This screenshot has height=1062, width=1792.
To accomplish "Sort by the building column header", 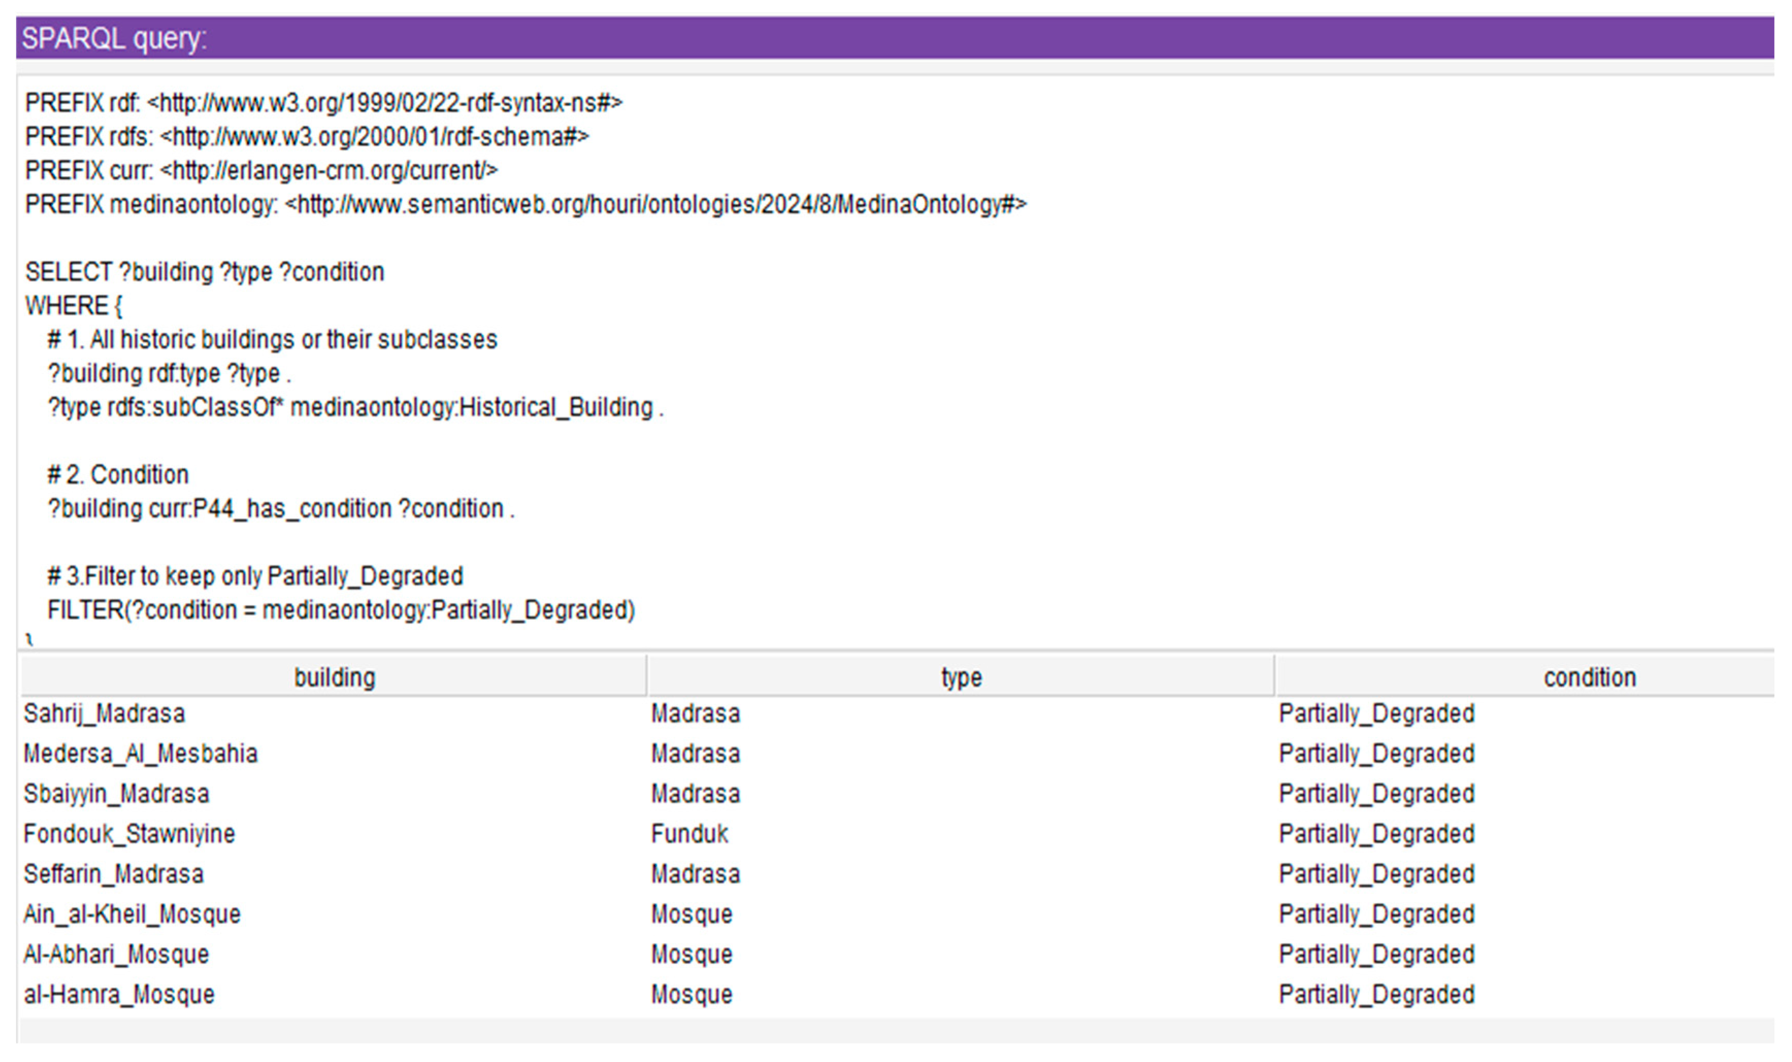I will [334, 677].
